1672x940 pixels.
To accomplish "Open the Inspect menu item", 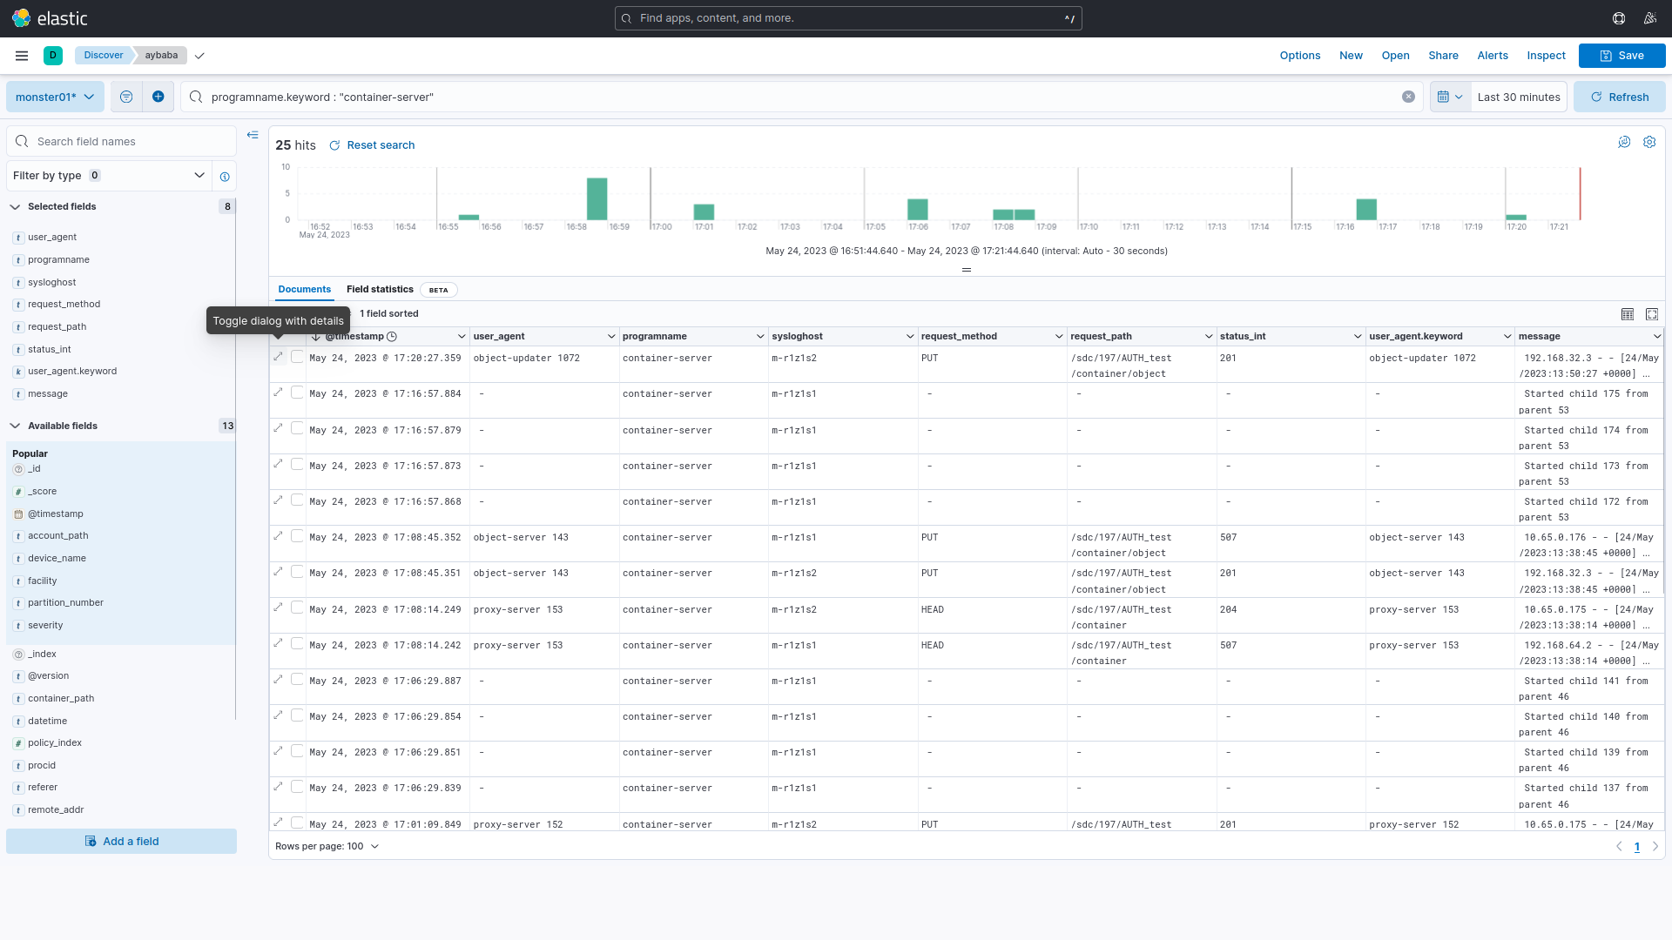I will point(1546,56).
